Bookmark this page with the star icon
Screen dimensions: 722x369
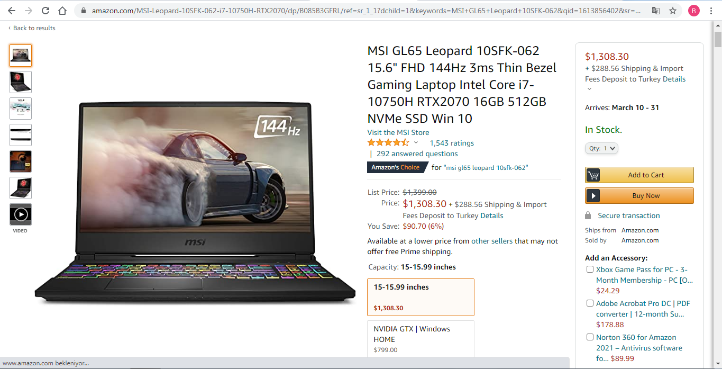(673, 11)
